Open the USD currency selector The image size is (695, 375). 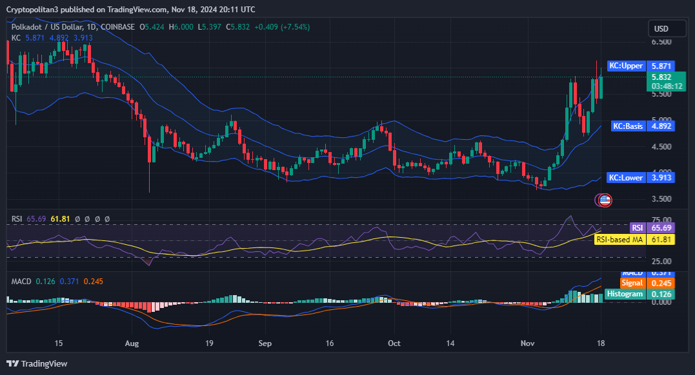667,29
